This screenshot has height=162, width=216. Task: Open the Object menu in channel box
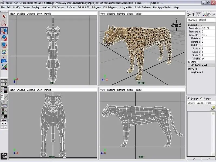[x=202, y=20]
